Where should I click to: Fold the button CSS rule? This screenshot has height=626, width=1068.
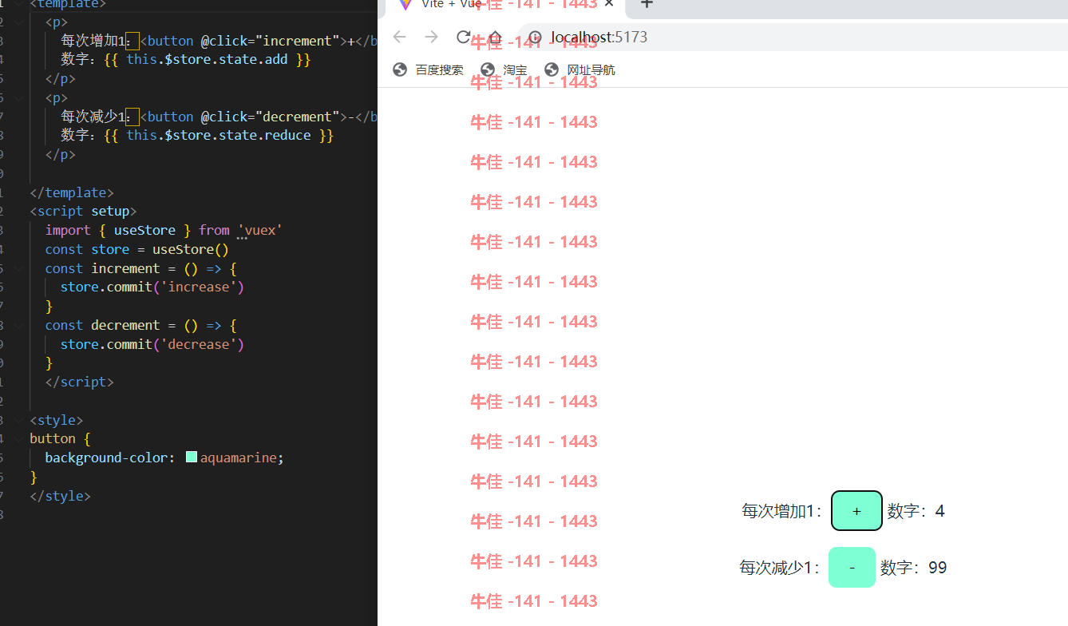[x=20, y=438]
